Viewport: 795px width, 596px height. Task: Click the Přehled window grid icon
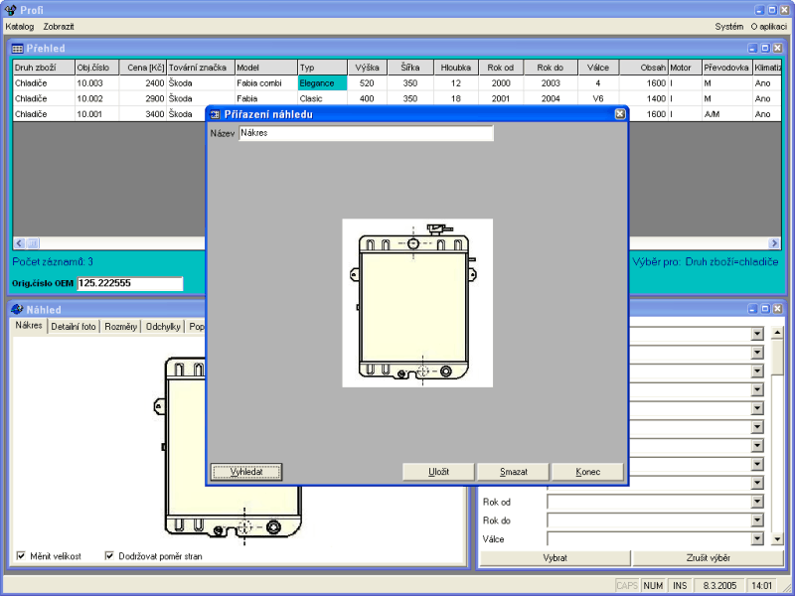(x=18, y=48)
